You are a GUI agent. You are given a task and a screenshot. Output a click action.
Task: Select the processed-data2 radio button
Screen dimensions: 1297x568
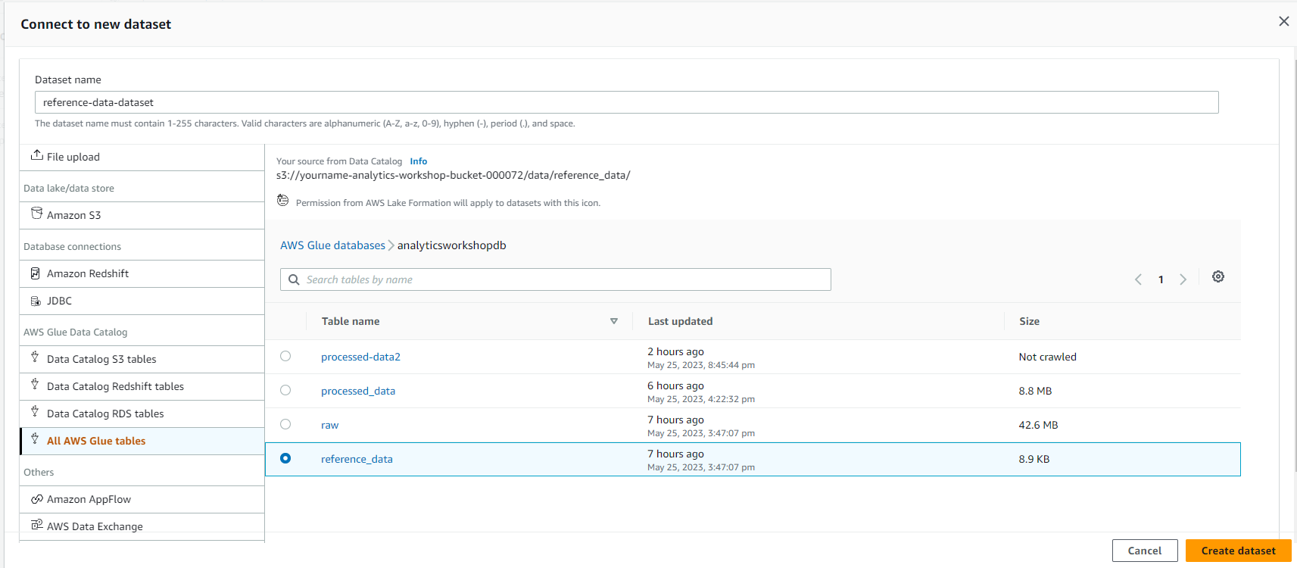(285, 356)
